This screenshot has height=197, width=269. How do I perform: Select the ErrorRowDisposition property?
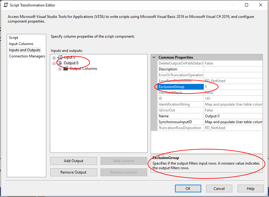pyautogui.click(x=181, y=81)
